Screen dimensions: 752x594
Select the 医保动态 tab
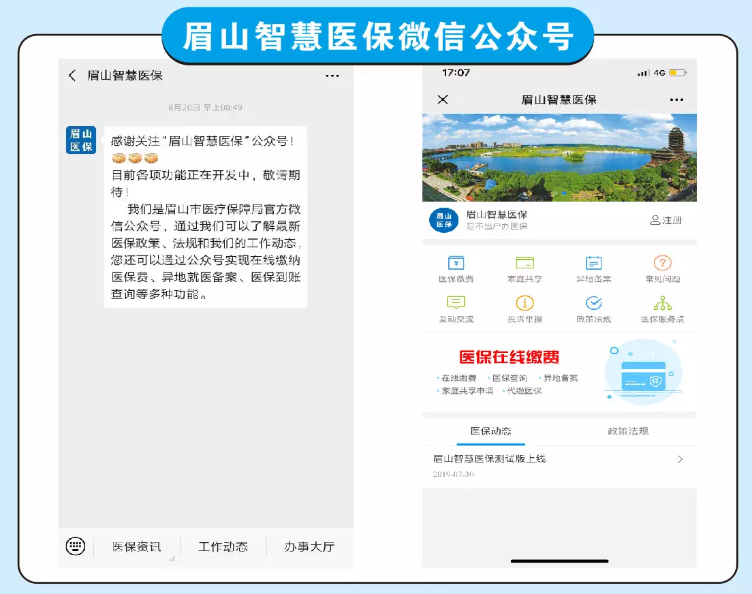[x=490, y=431]
